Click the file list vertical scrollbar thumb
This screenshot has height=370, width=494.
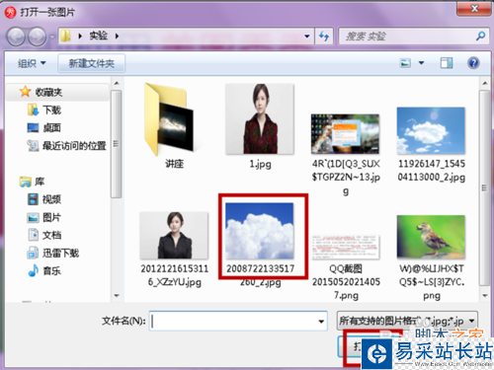pos(484,188)
